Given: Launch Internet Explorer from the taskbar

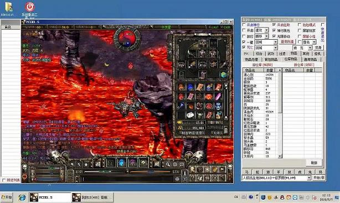Looking at the screenshot, I should point(22,197).
